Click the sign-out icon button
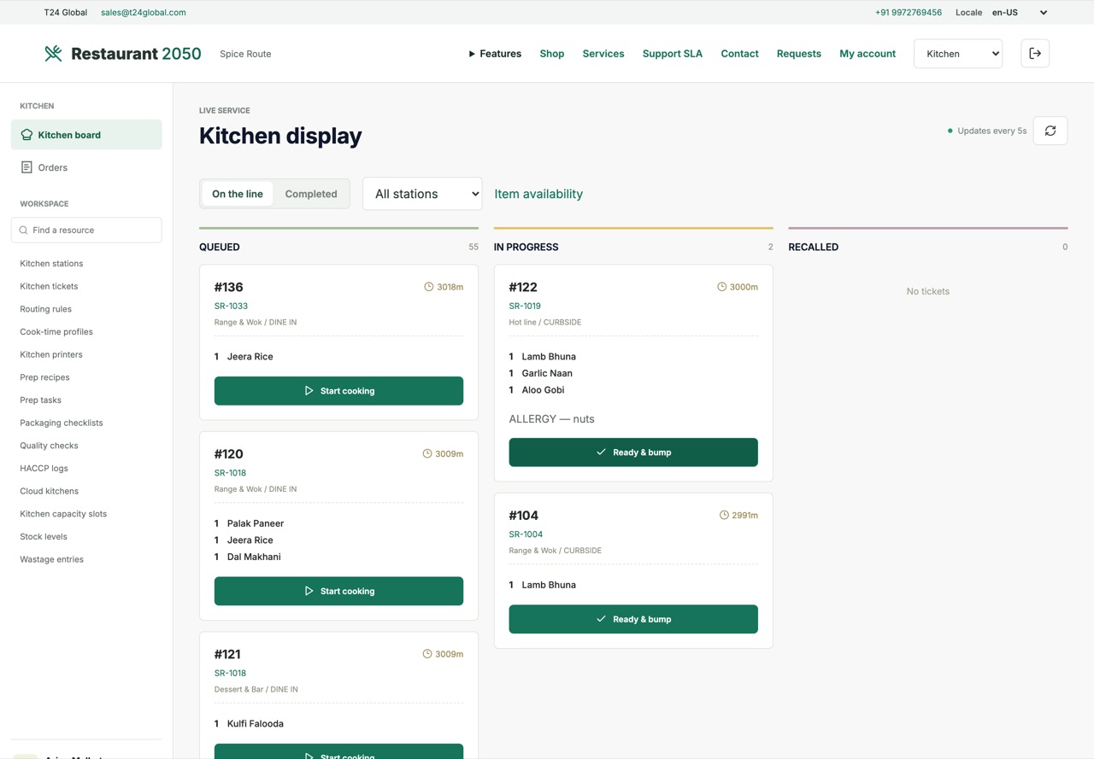The image size is (1094, 759). [x=1035, y=54]
